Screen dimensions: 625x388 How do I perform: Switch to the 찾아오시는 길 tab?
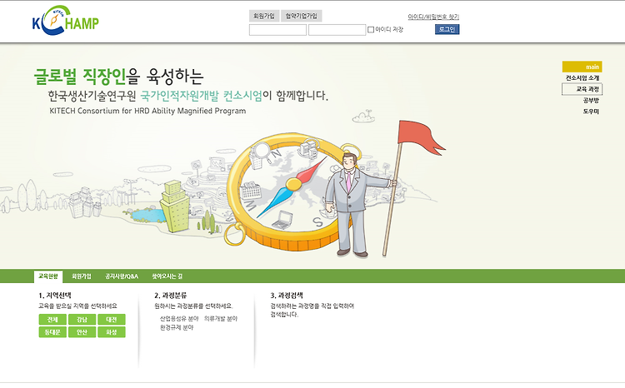[x=167, y=276]
